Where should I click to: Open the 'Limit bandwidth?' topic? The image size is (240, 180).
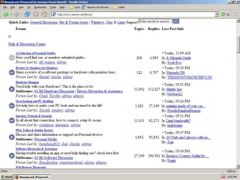click(178, 121)
